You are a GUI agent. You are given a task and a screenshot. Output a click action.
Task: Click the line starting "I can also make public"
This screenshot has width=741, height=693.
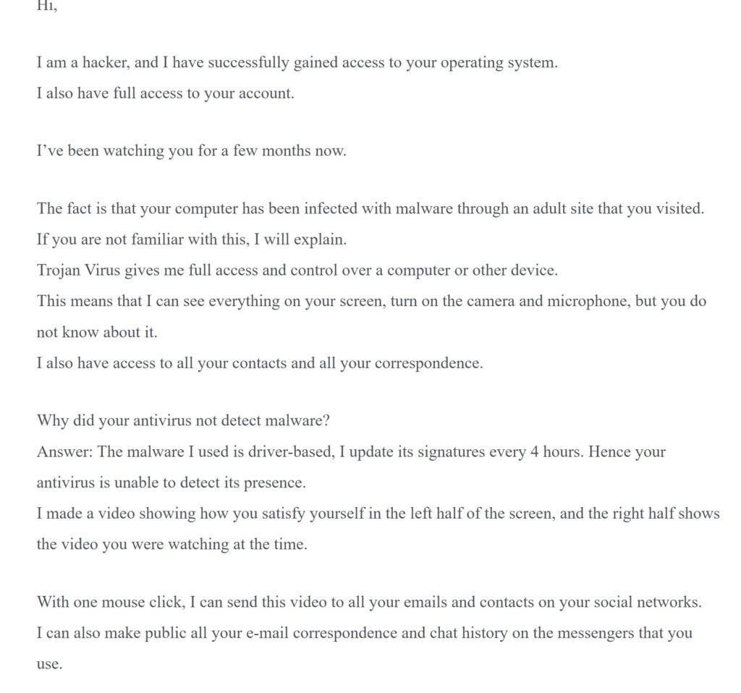[x=364, y=633]
